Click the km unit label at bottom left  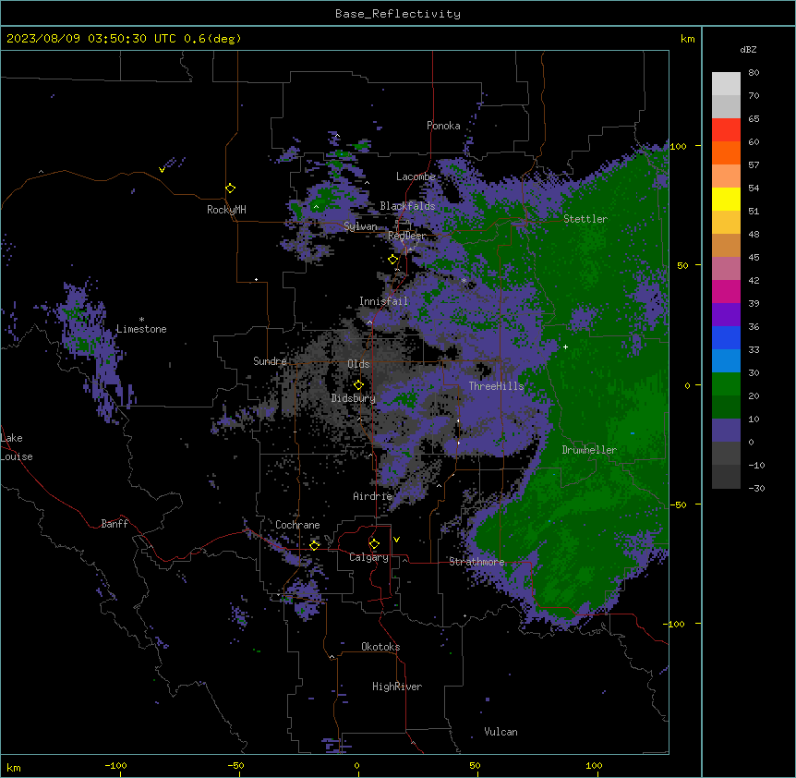(14, 768)
